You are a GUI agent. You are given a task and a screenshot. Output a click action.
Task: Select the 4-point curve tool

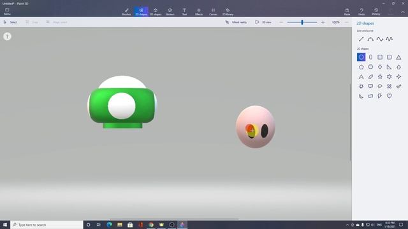[x=380, y=39]
